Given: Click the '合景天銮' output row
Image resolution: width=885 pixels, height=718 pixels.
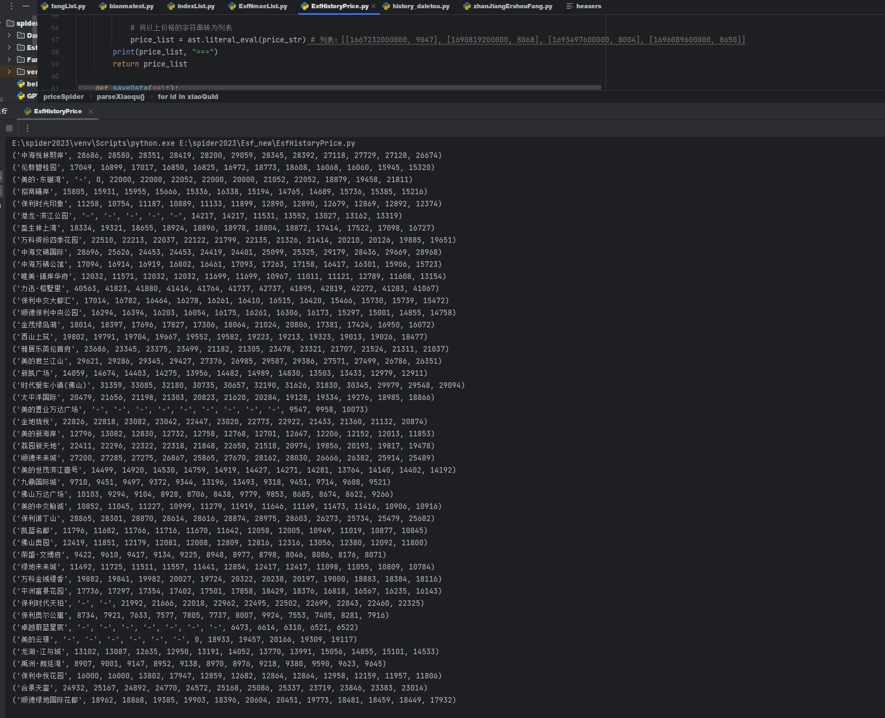Looking at the screenshot, I should (219, 688).
